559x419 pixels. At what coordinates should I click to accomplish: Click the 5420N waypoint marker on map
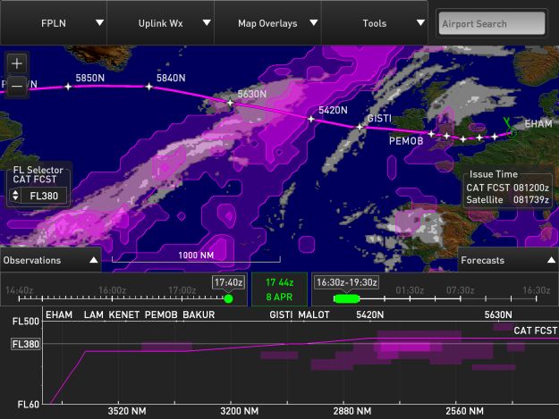[x=311, y=119]
